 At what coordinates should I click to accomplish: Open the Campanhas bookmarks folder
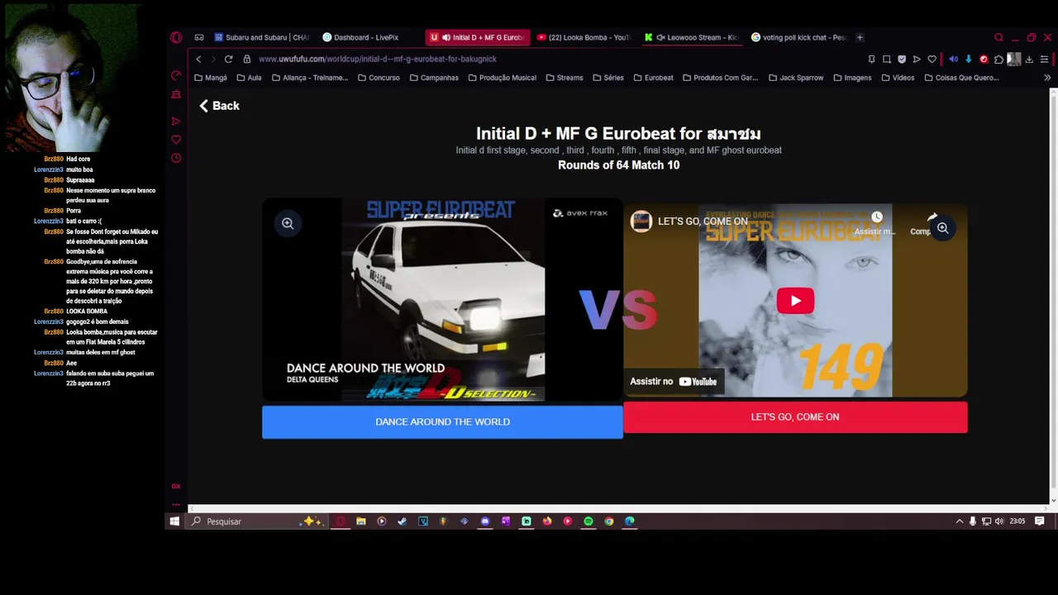pyautogui.click(x=434, y=78)
